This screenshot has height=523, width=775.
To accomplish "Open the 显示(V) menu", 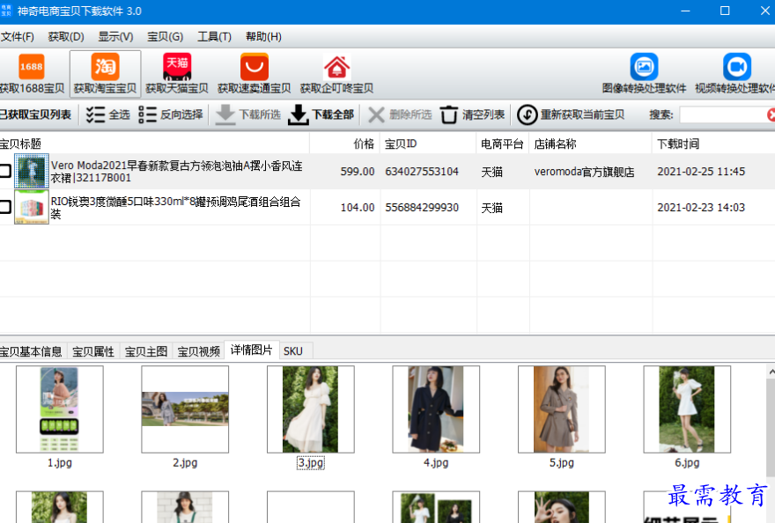I will click(115, 37).
